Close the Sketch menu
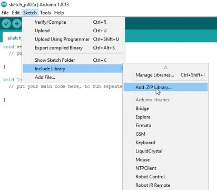Viewport: 217px width, 190px height. click(30, 13)
